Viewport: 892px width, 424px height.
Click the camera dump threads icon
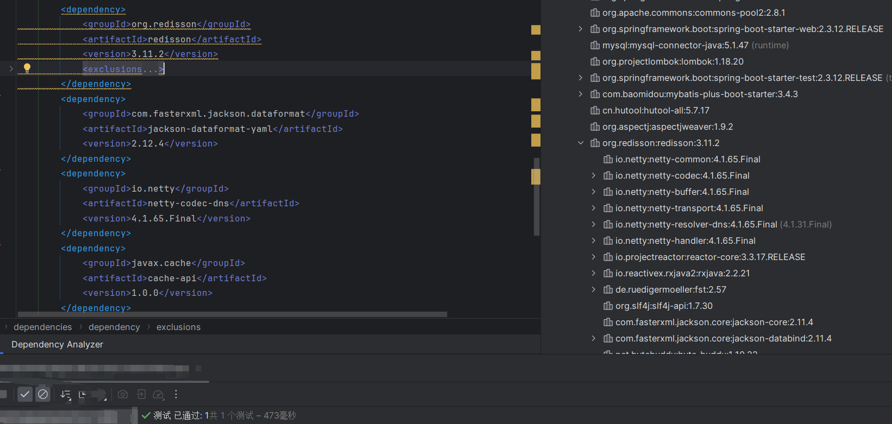coord(123,395)
